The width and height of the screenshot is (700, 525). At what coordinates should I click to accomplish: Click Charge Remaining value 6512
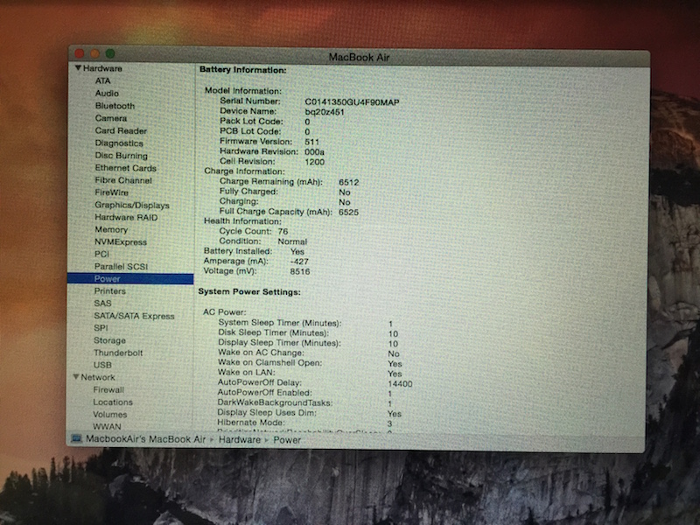pos(348,182)
